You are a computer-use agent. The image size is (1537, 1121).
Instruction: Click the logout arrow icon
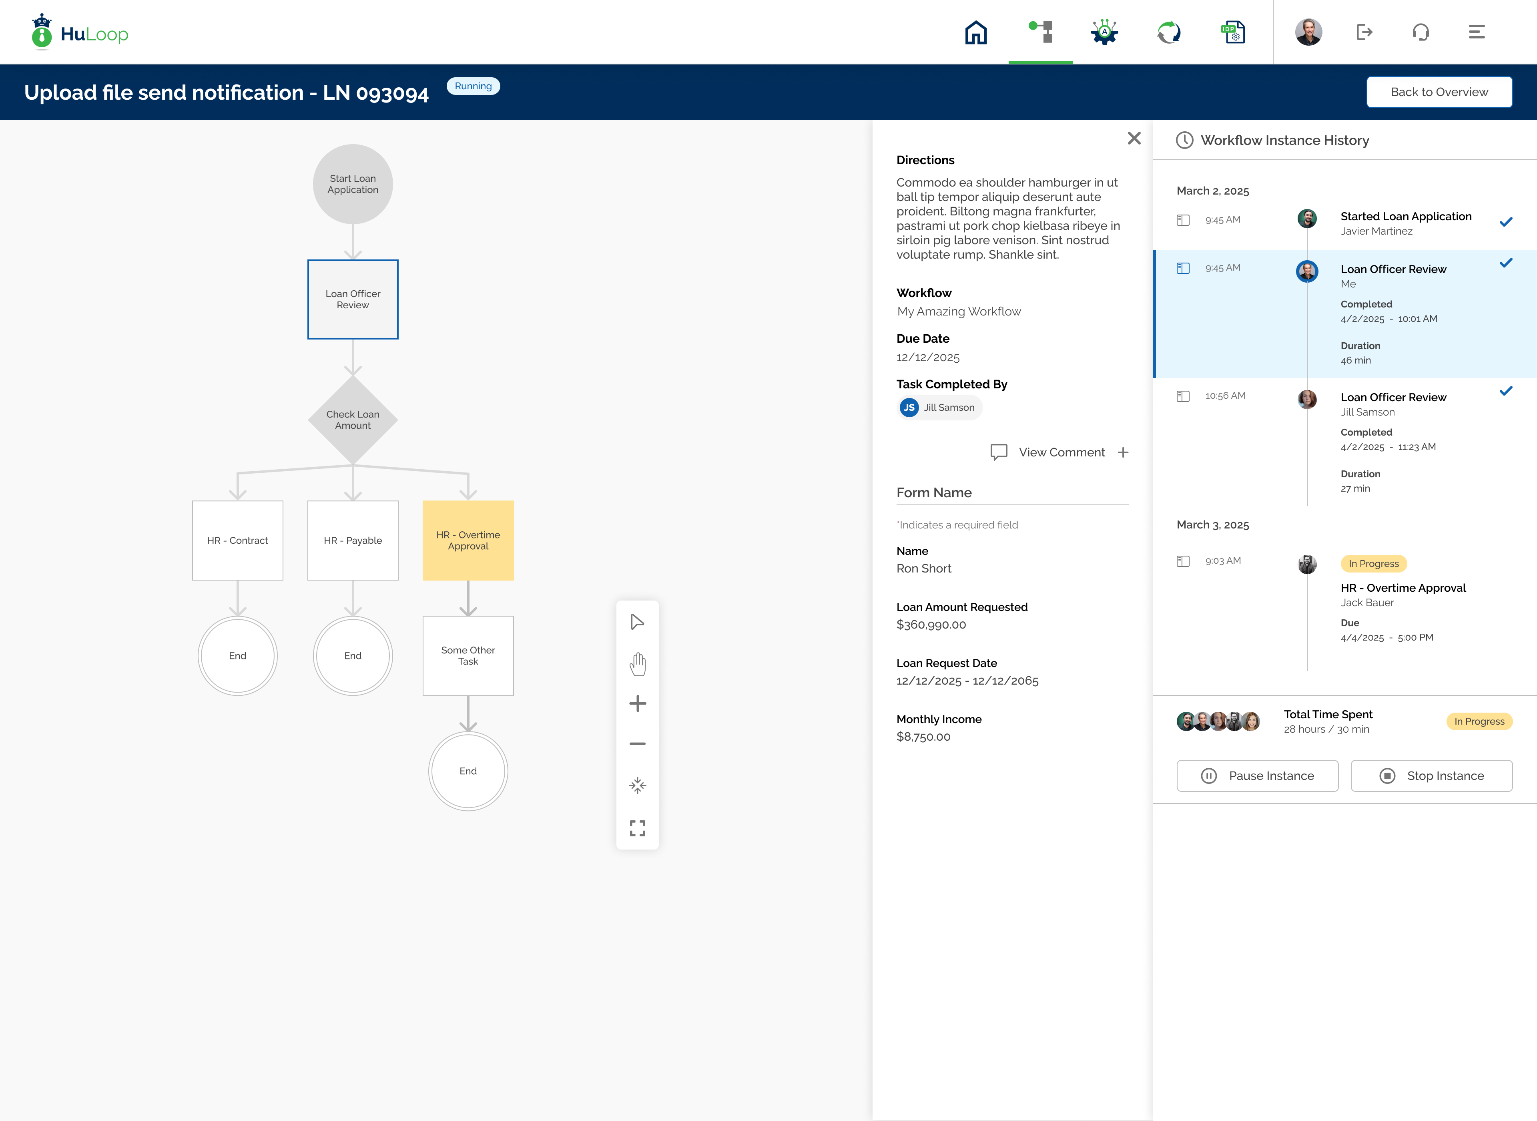point(1364,32)
